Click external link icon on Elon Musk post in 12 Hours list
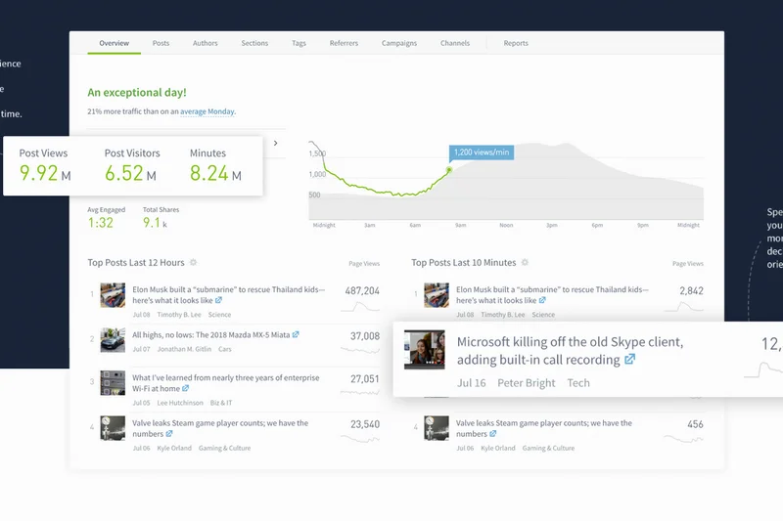This screenshot has width=783, height=521. coord(217,301)
